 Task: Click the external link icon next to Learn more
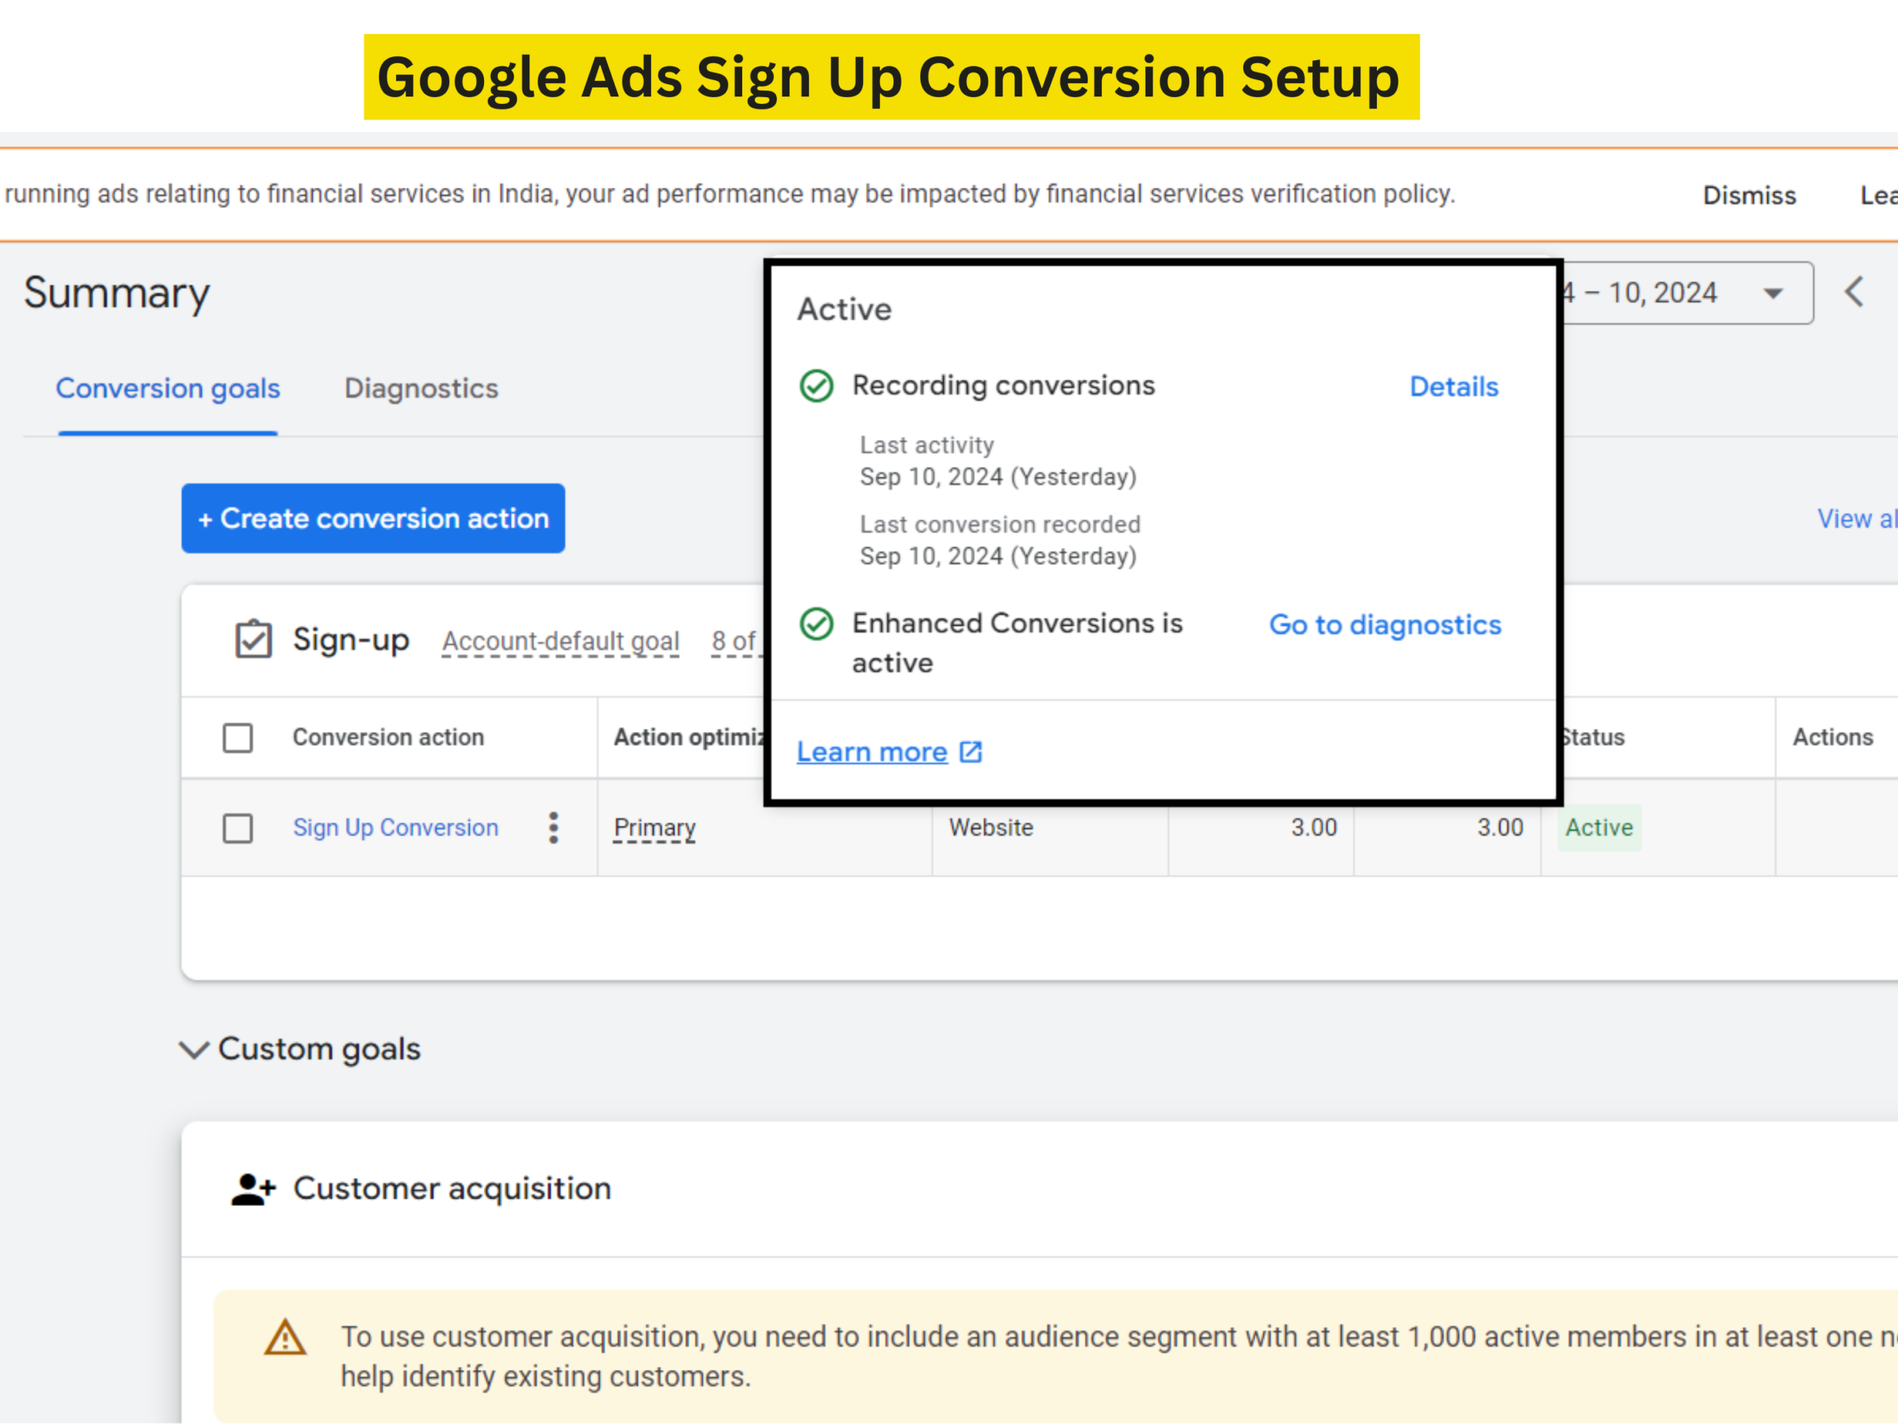pyautogui.click(x=971, y=752)
